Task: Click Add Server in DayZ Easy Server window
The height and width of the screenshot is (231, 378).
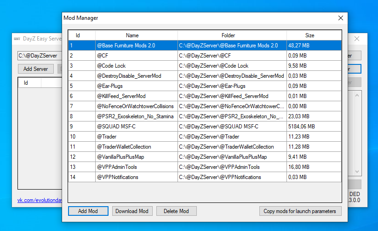Action: tap(36, 69)
